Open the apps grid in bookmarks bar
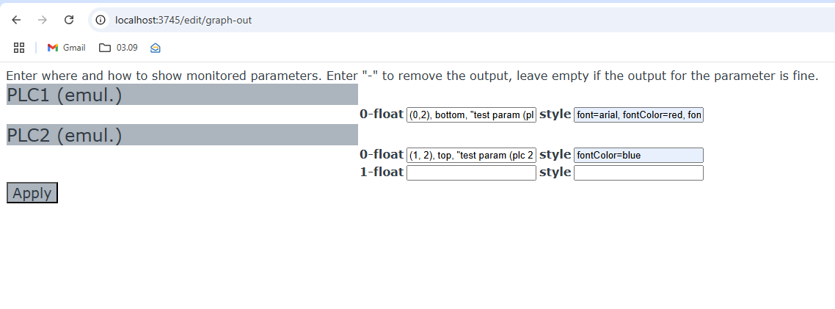 coord(20,48)
